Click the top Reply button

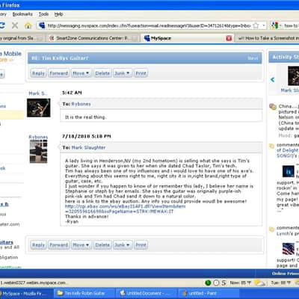coord(38,73)
